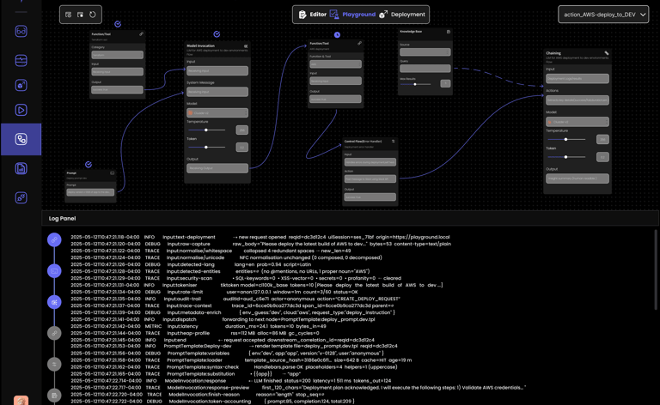Adjust Token slider in Chaining node
This screenshot has width=660, height=405.
click(x=566, y=157)
